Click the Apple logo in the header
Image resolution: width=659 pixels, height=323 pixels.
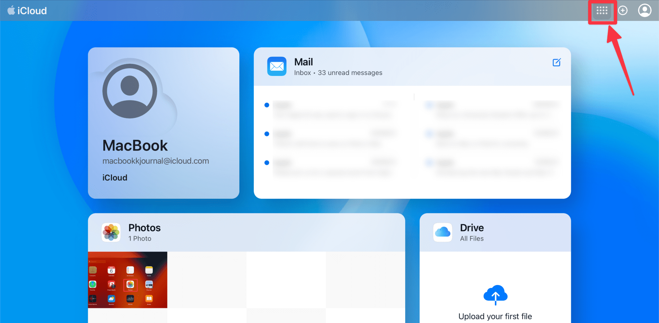[x=12, y=10]
